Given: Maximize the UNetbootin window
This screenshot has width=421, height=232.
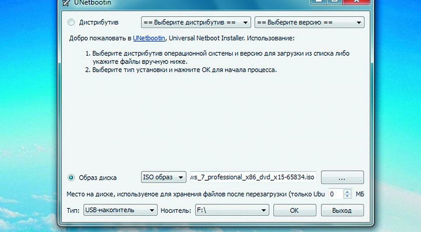Looking at the screenshot, I should tap(334, 2).
